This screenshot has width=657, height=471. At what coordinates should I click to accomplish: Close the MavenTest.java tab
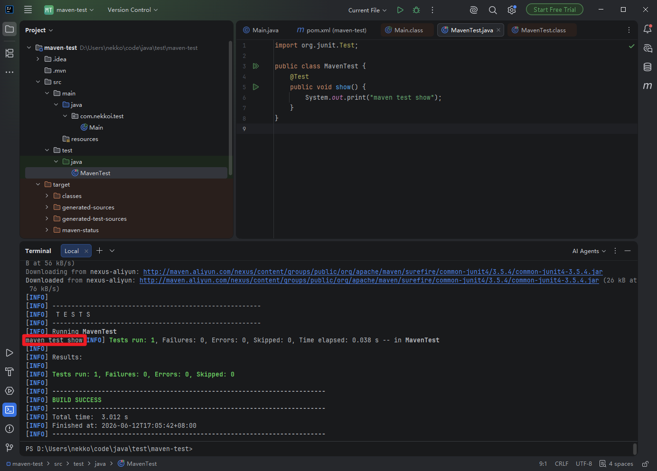click(x=498, y=30)
